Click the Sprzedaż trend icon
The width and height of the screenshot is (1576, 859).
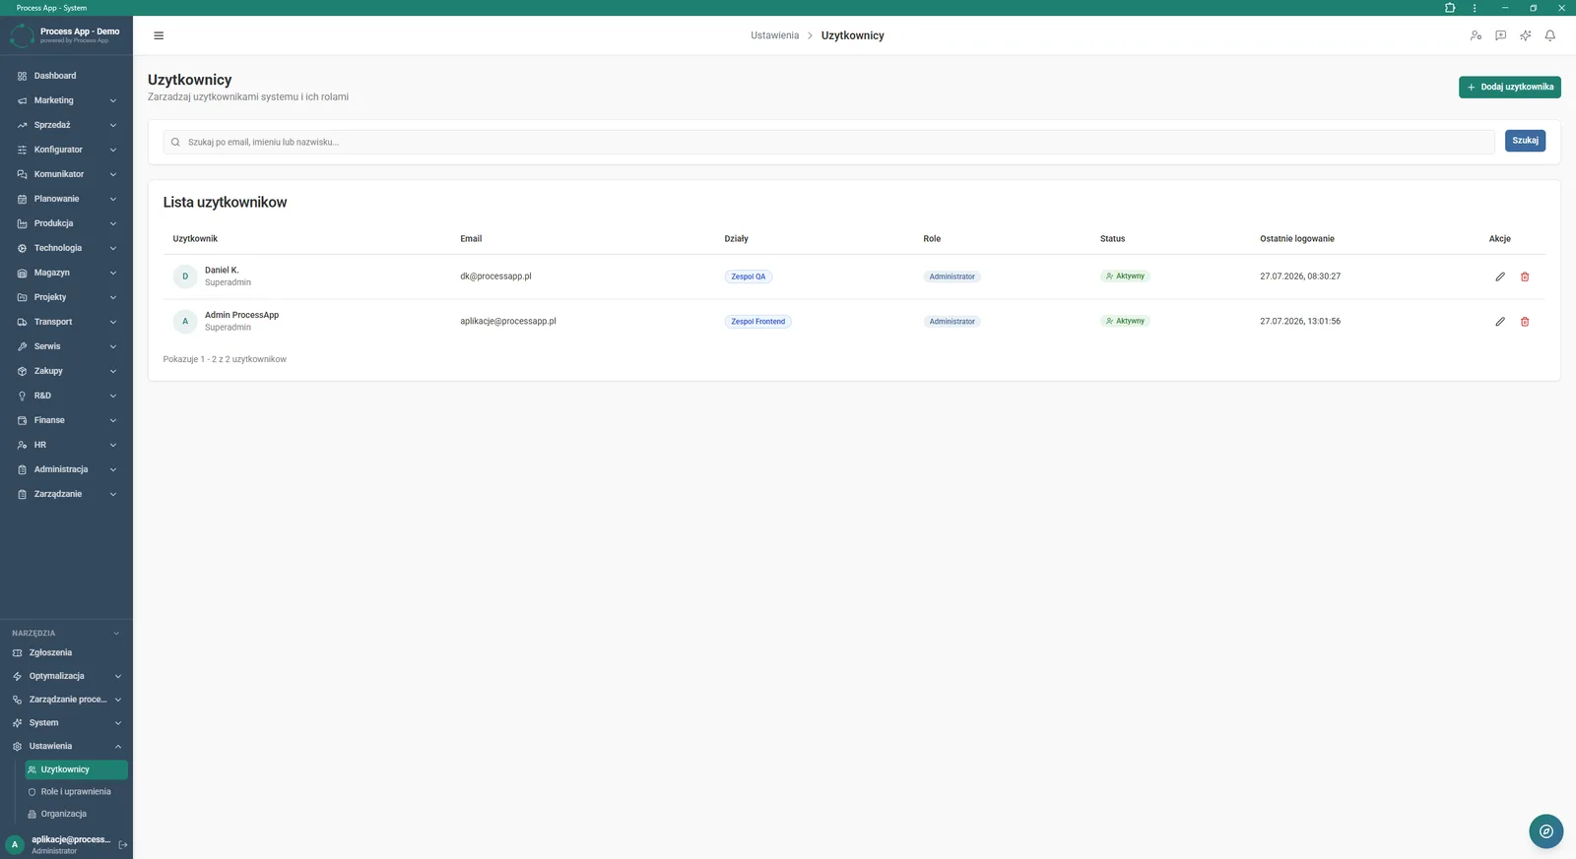(22, 125)
